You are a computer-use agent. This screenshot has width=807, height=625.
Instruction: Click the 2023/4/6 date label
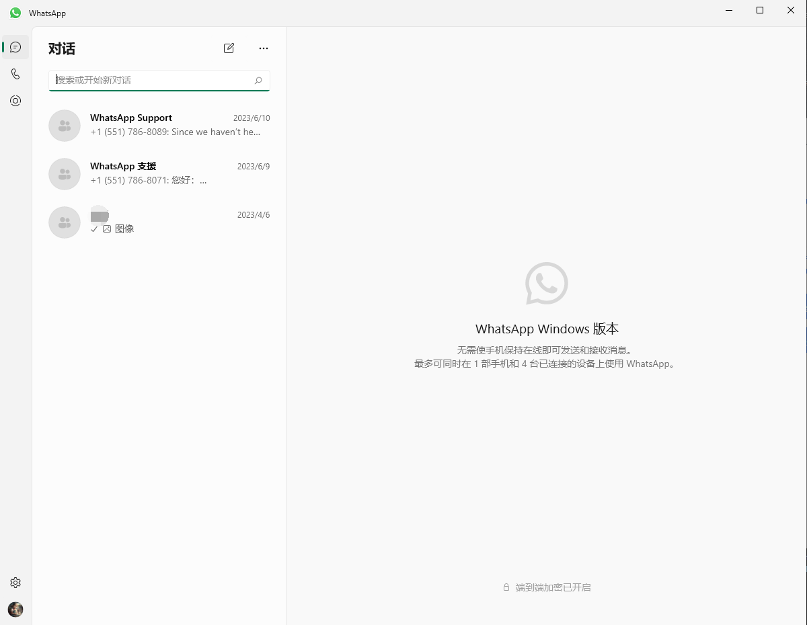pyautogui.click(x=254, y=215)
